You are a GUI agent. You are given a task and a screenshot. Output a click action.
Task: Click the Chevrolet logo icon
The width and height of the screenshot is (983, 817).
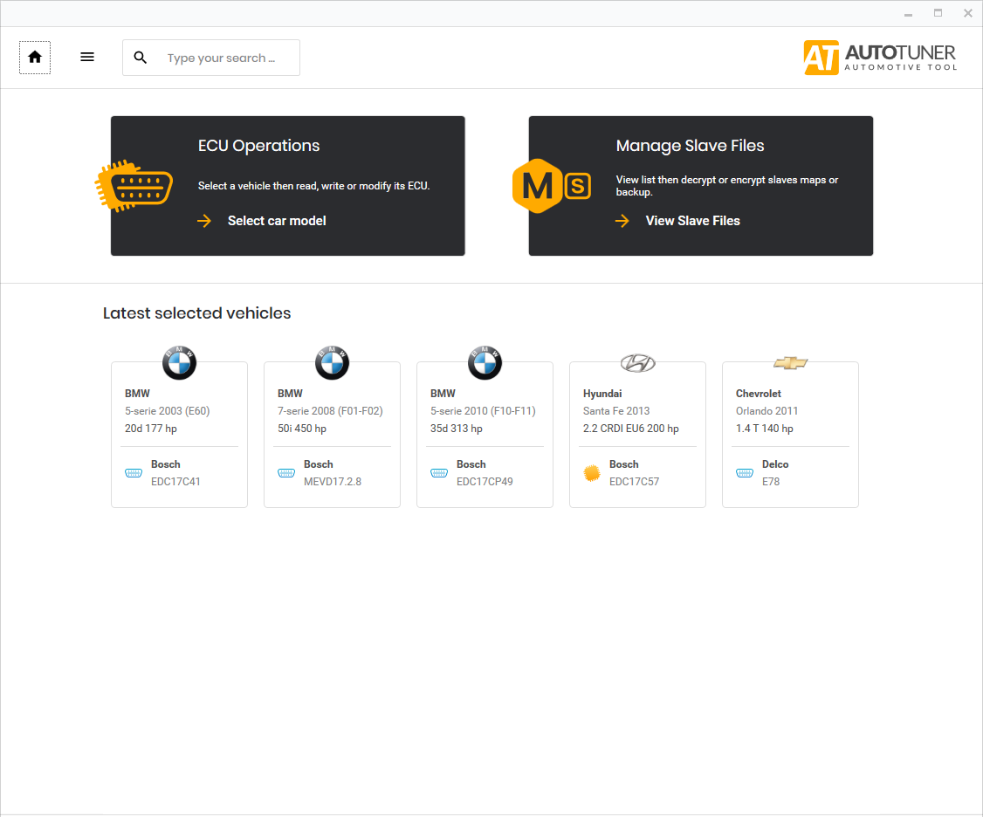(x=790, y=362)
